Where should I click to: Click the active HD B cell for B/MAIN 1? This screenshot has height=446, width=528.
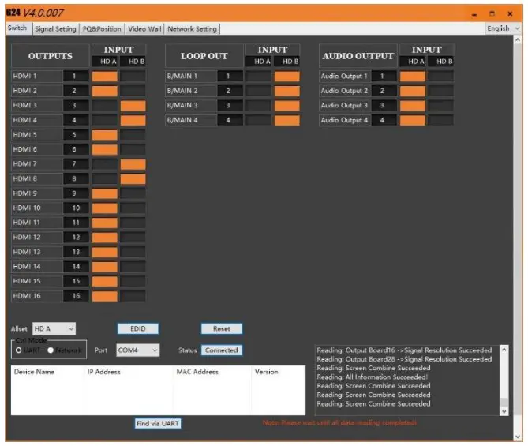click(x=287, y=76)
